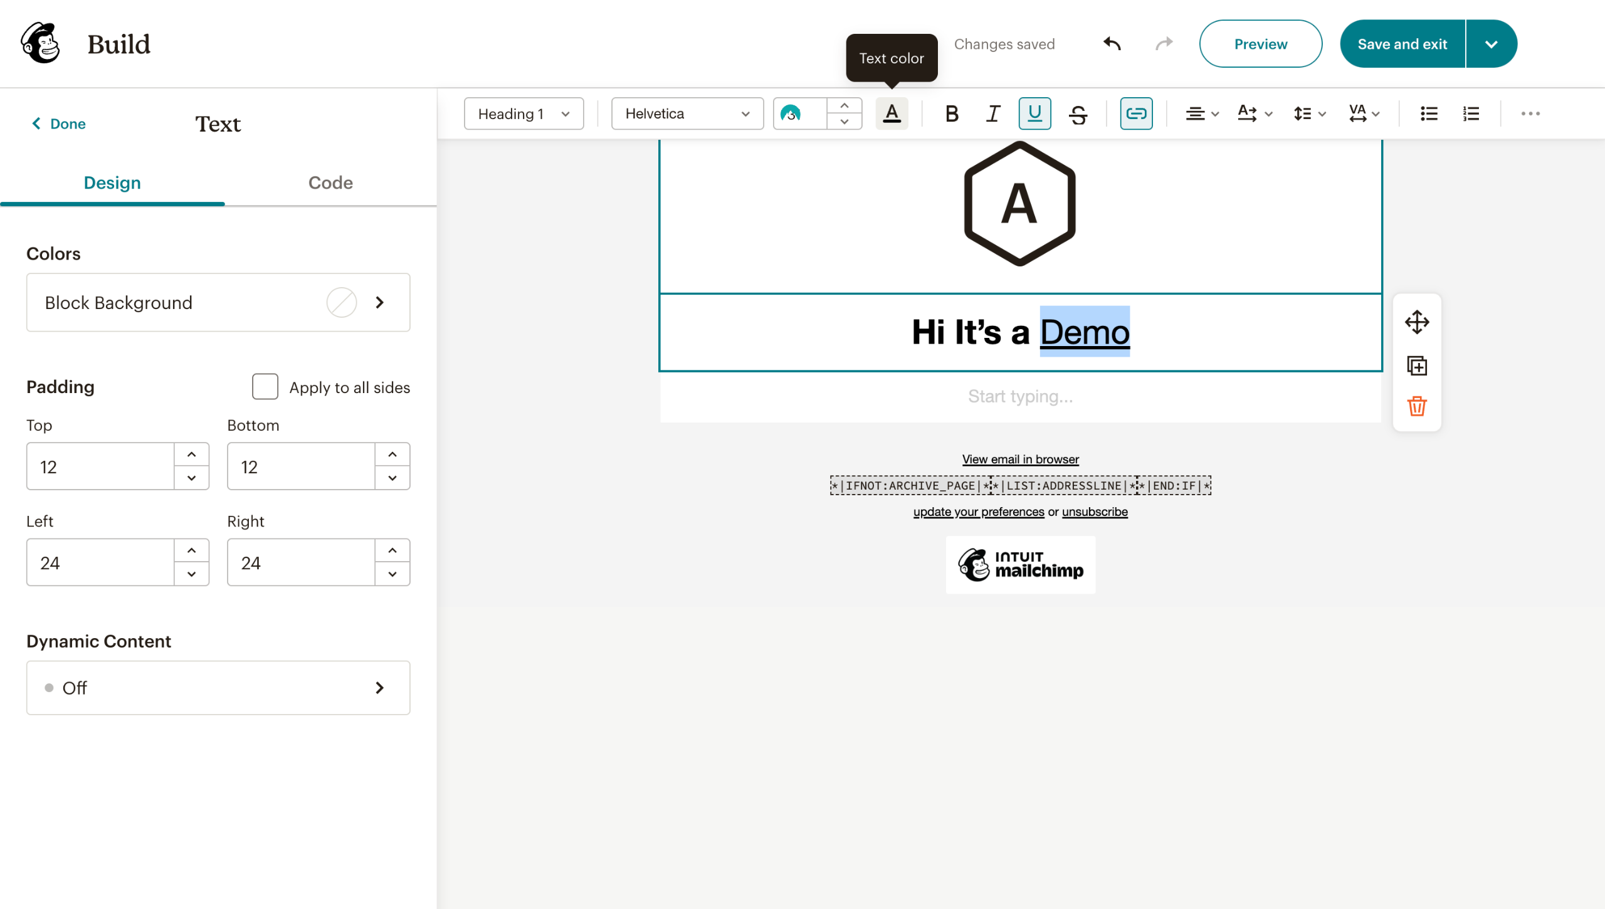This screenshot has height=909, width=1605.
Task: Duplicate the text block
Action: click(1417, 365)
